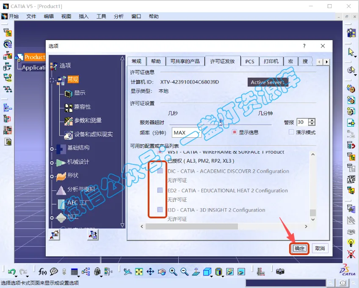
Task: Click the spiral icon in left toolbar
Action: [8, 44]
